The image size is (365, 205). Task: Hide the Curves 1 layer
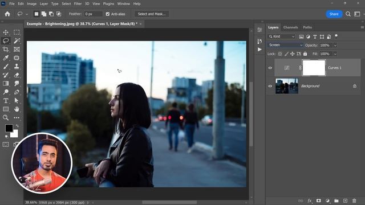[270, 68]
